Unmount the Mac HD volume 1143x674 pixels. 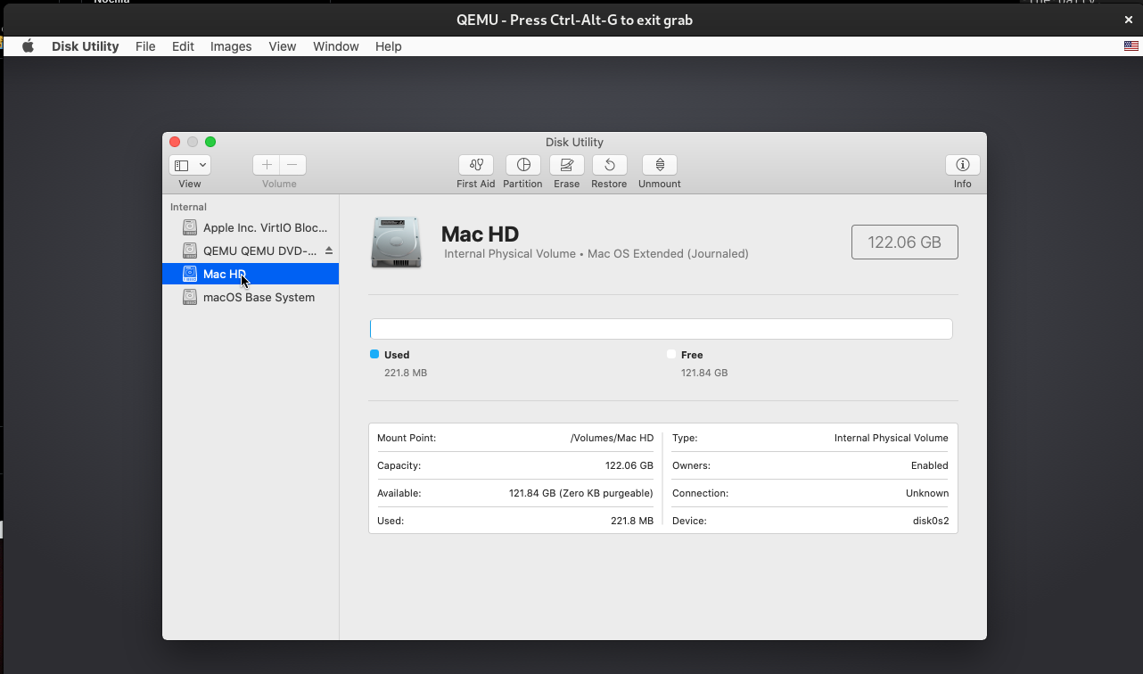(x=660, y=165)
